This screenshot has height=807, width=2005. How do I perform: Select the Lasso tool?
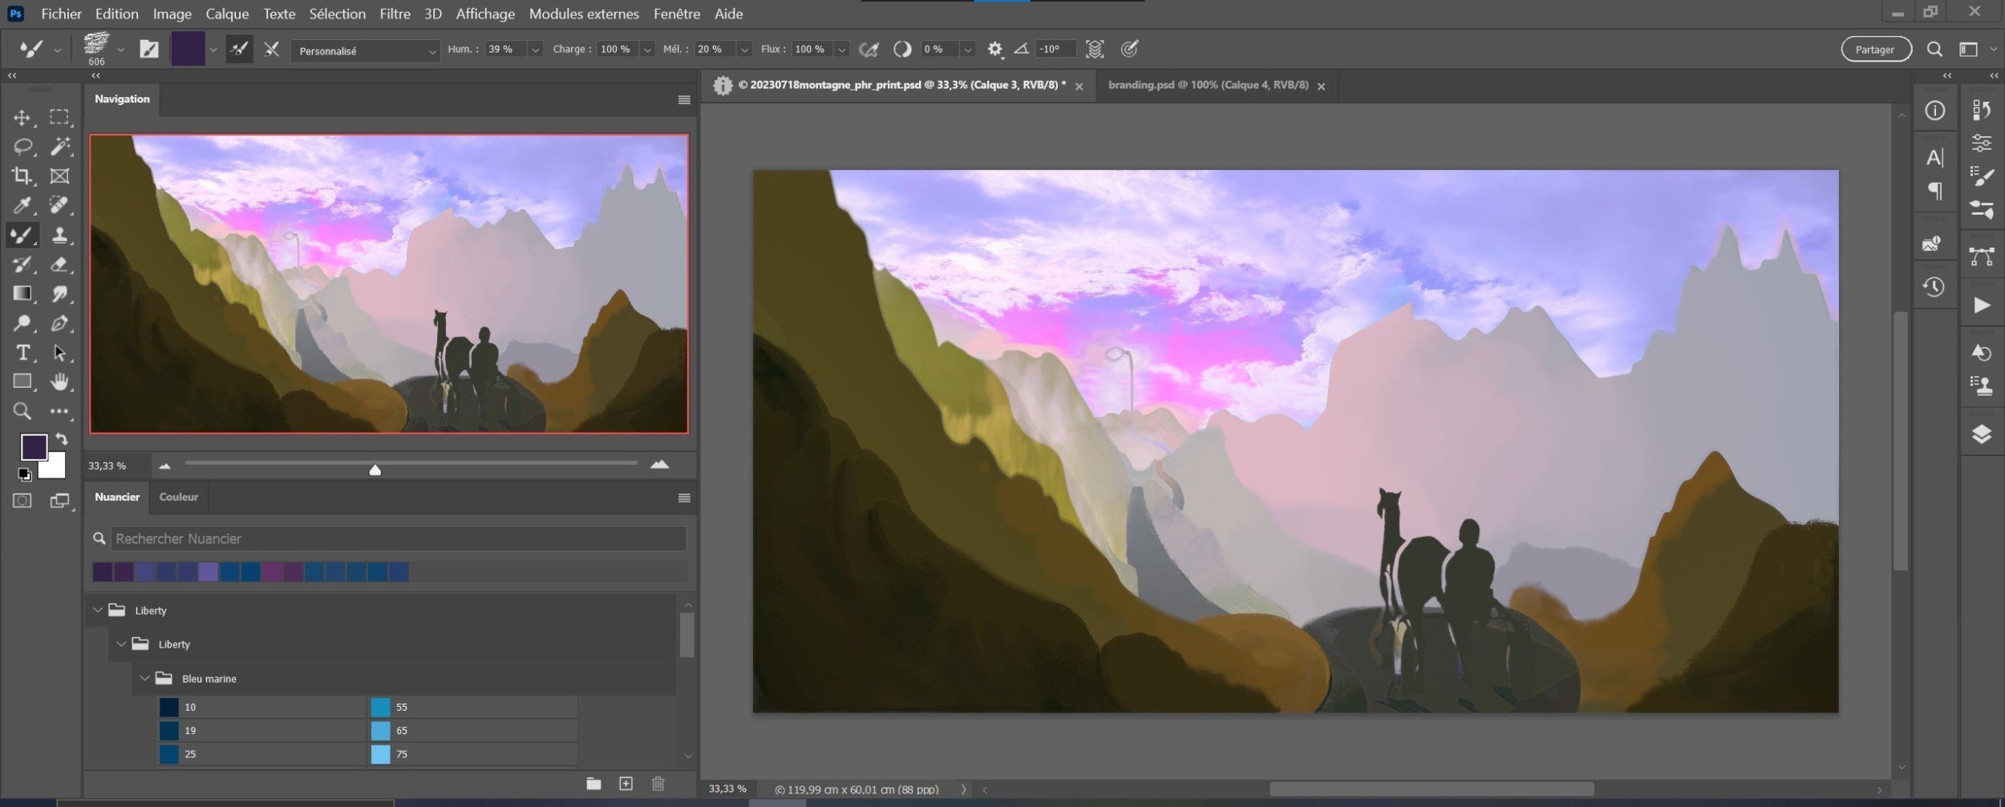22,147
